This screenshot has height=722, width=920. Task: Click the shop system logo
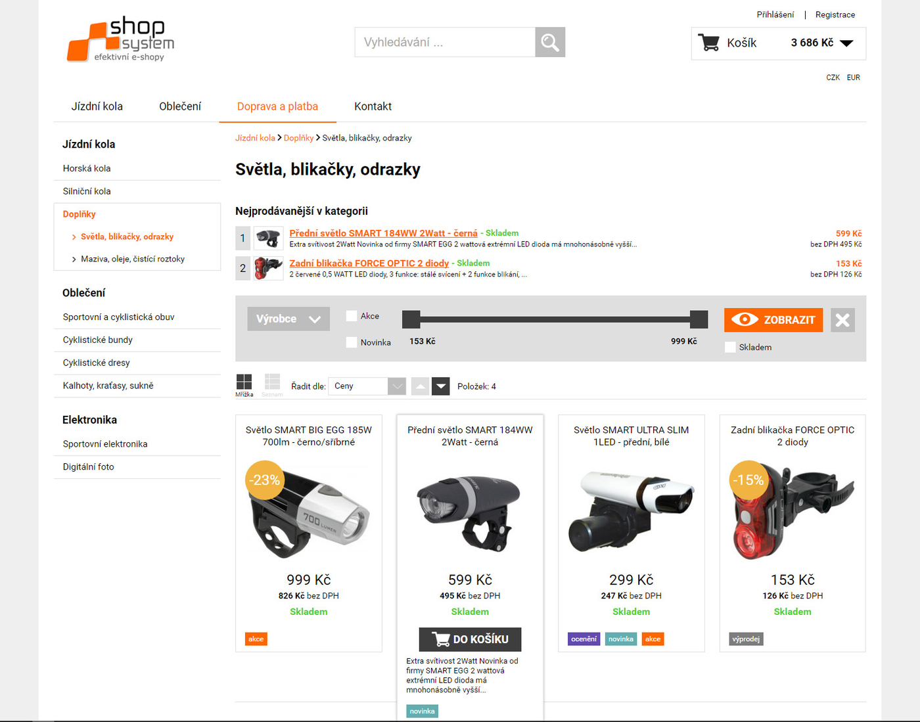122,40
